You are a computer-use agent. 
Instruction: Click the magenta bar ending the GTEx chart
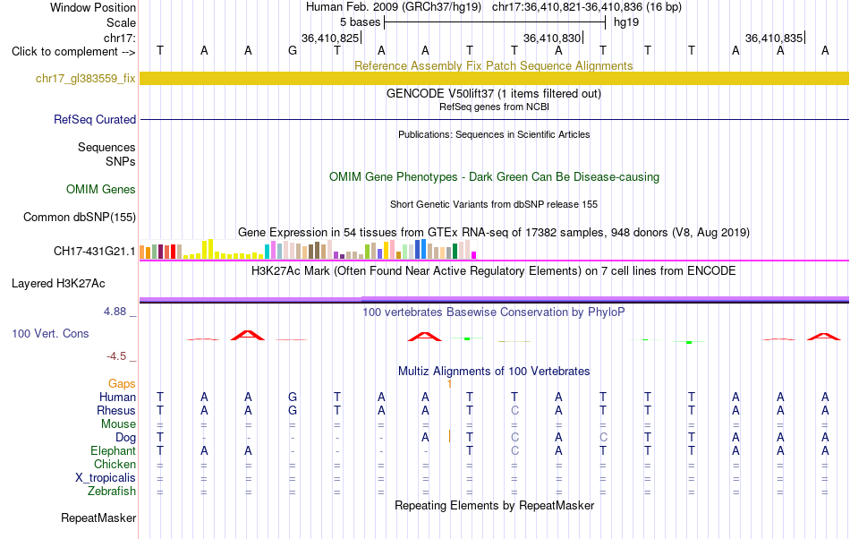[474, 255]
